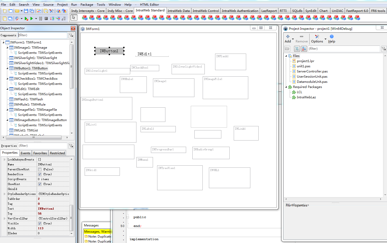The image size is (387, 243).
Task: Click the Messages, Warnings header row
Action: (97, 232)
